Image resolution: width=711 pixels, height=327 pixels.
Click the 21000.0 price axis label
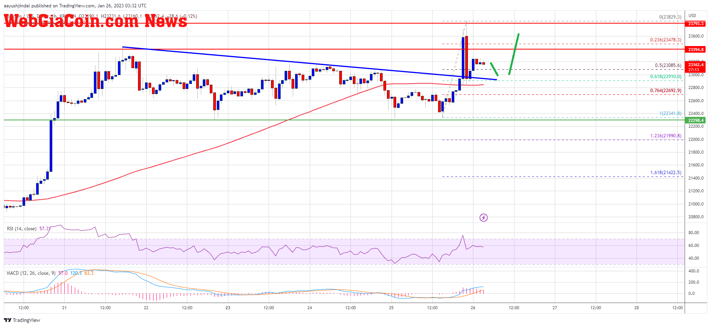[x=696, y=204]
